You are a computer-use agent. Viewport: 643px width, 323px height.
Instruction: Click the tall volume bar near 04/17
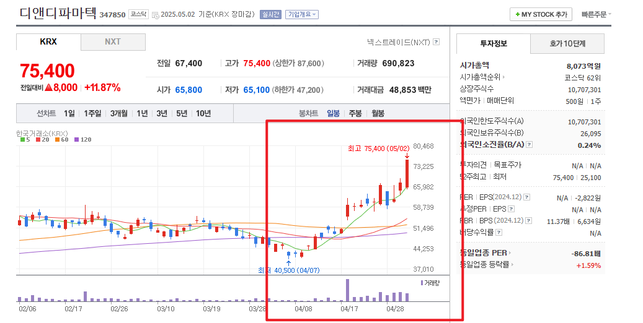(x=348, y=290)
